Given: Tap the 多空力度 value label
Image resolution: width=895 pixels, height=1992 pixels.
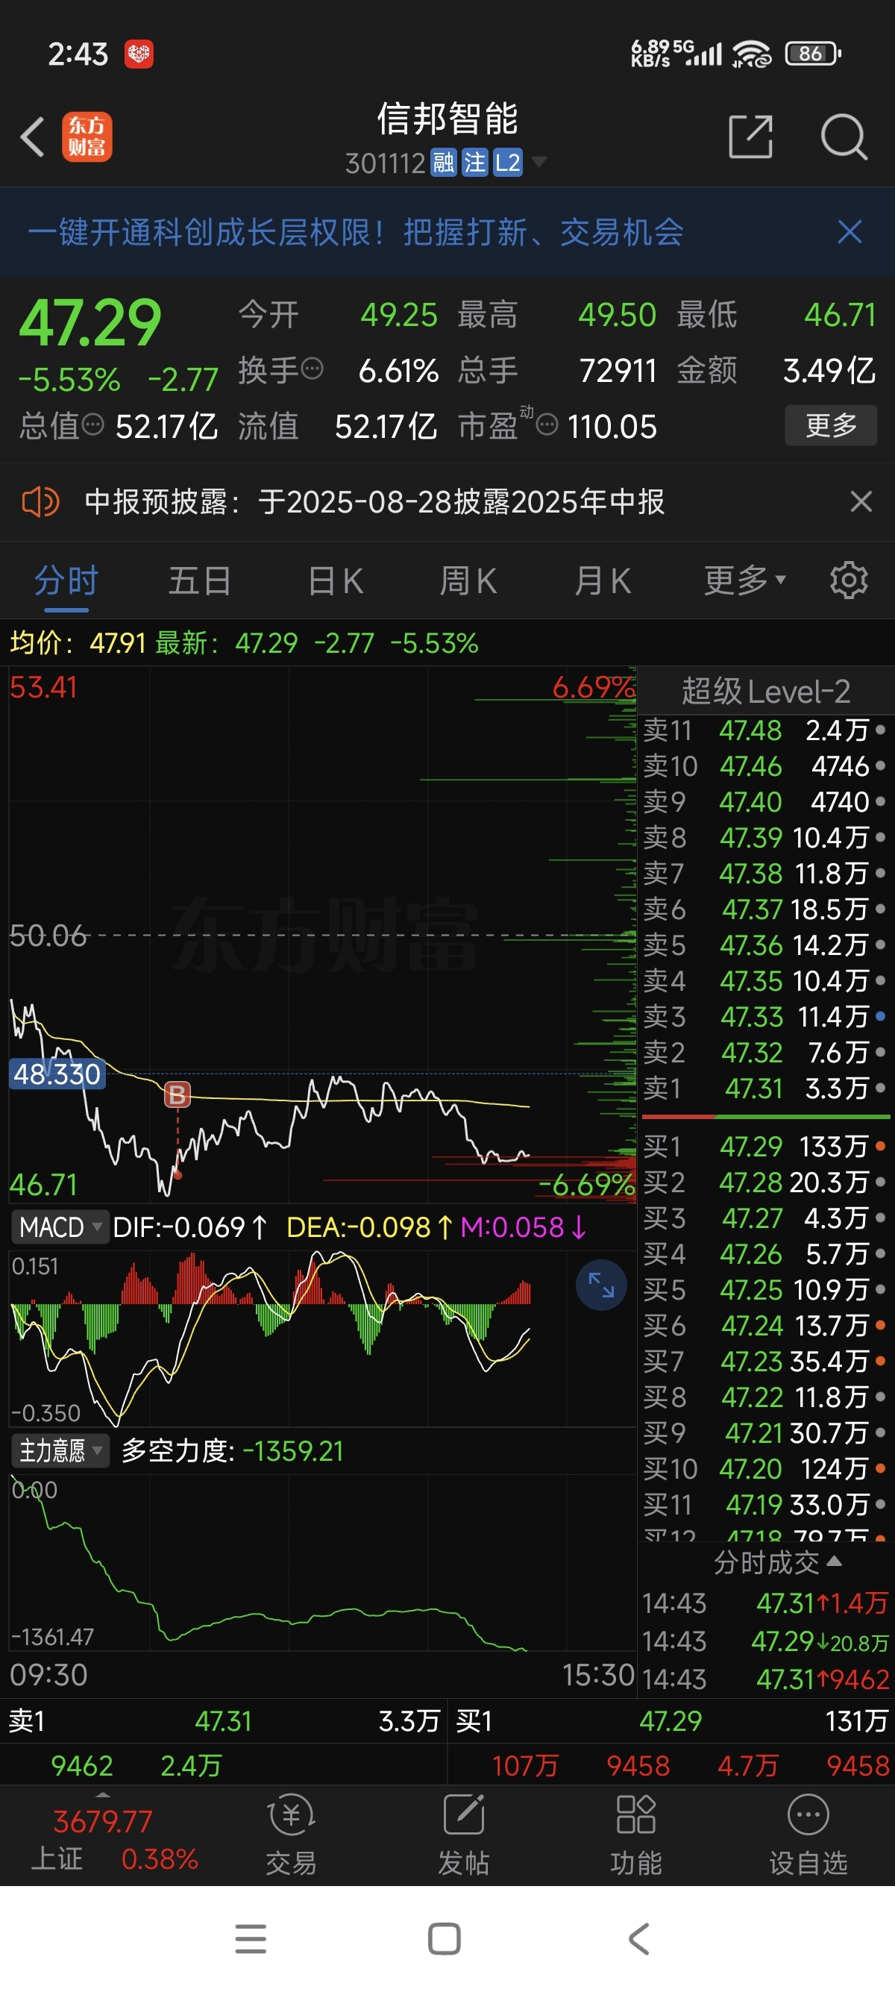Looking at the screenshot, I should pos(233,1451).
